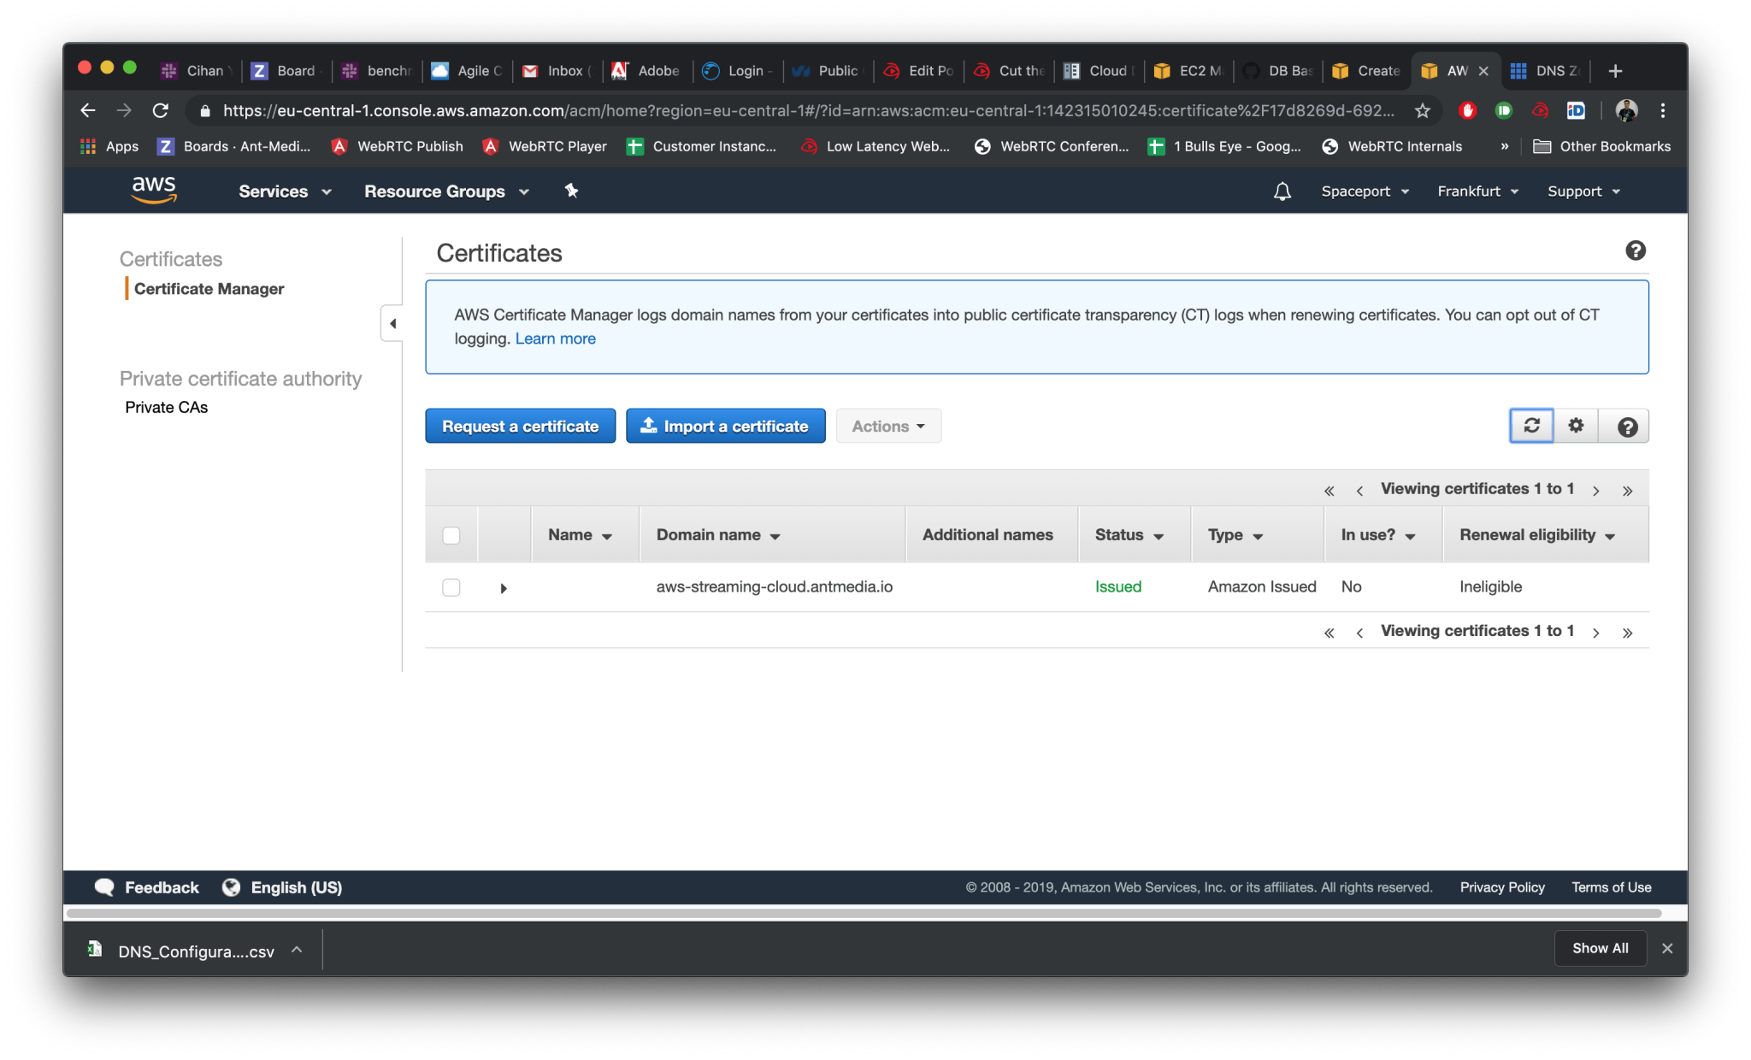
Task: Go to last page in bottom pager
Action: pos(1627,633)
